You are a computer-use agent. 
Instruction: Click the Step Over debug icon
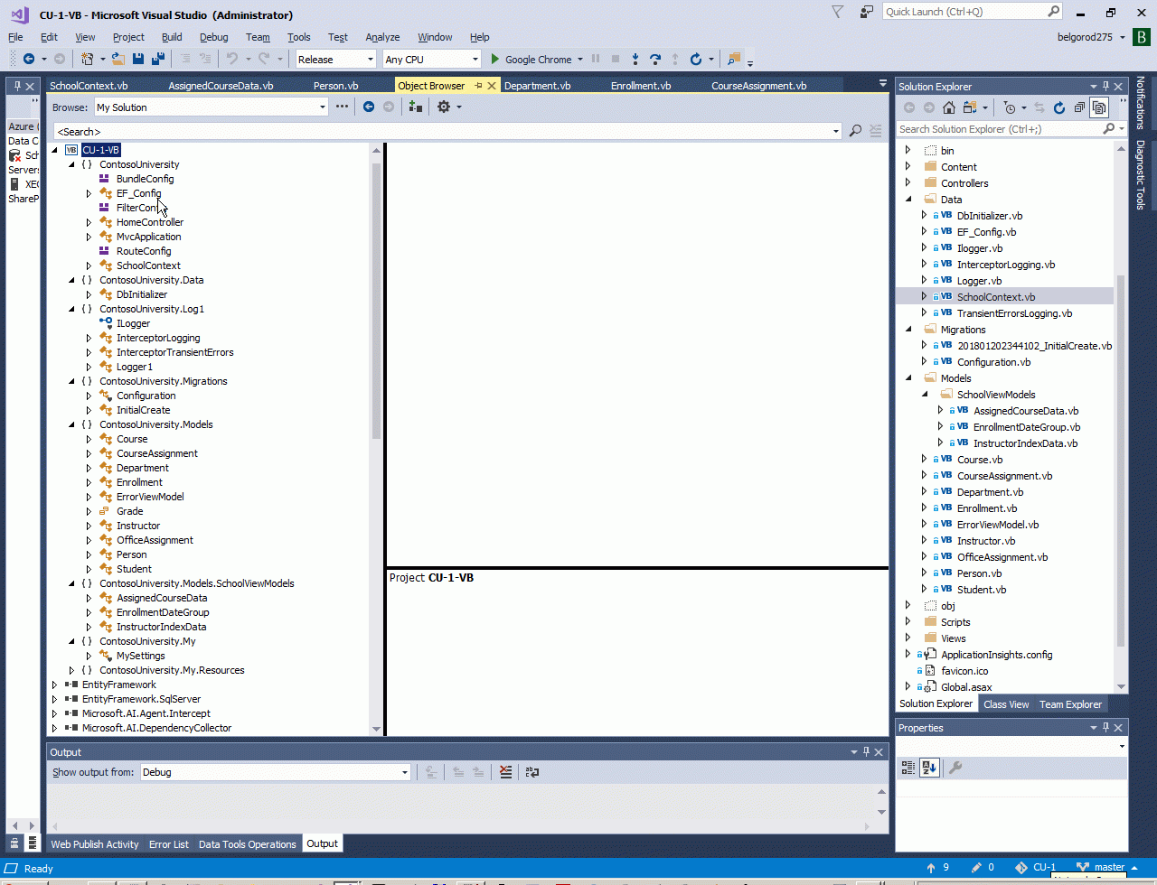point(655,59)
